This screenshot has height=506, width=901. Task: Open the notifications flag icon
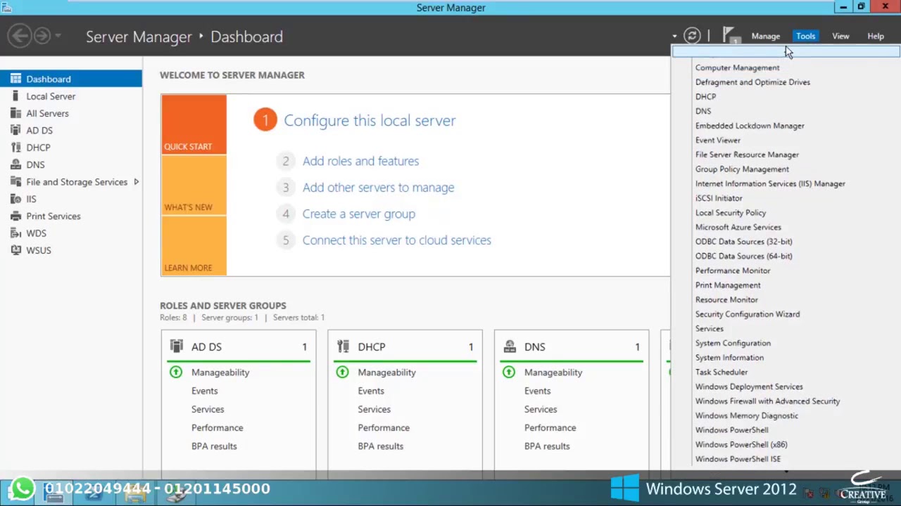(730, 36)
